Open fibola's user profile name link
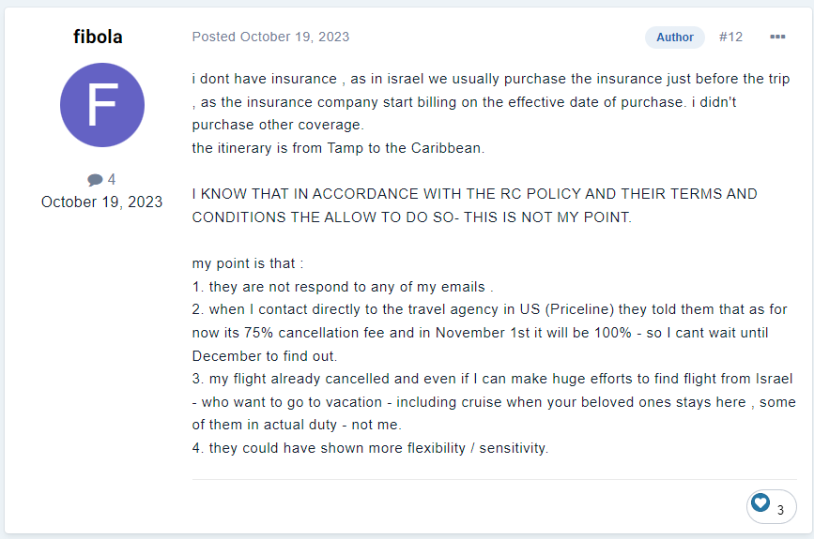 click(98, 37)
